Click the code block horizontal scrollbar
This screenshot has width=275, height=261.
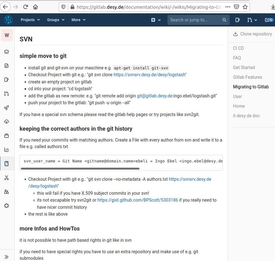[80, 169]
